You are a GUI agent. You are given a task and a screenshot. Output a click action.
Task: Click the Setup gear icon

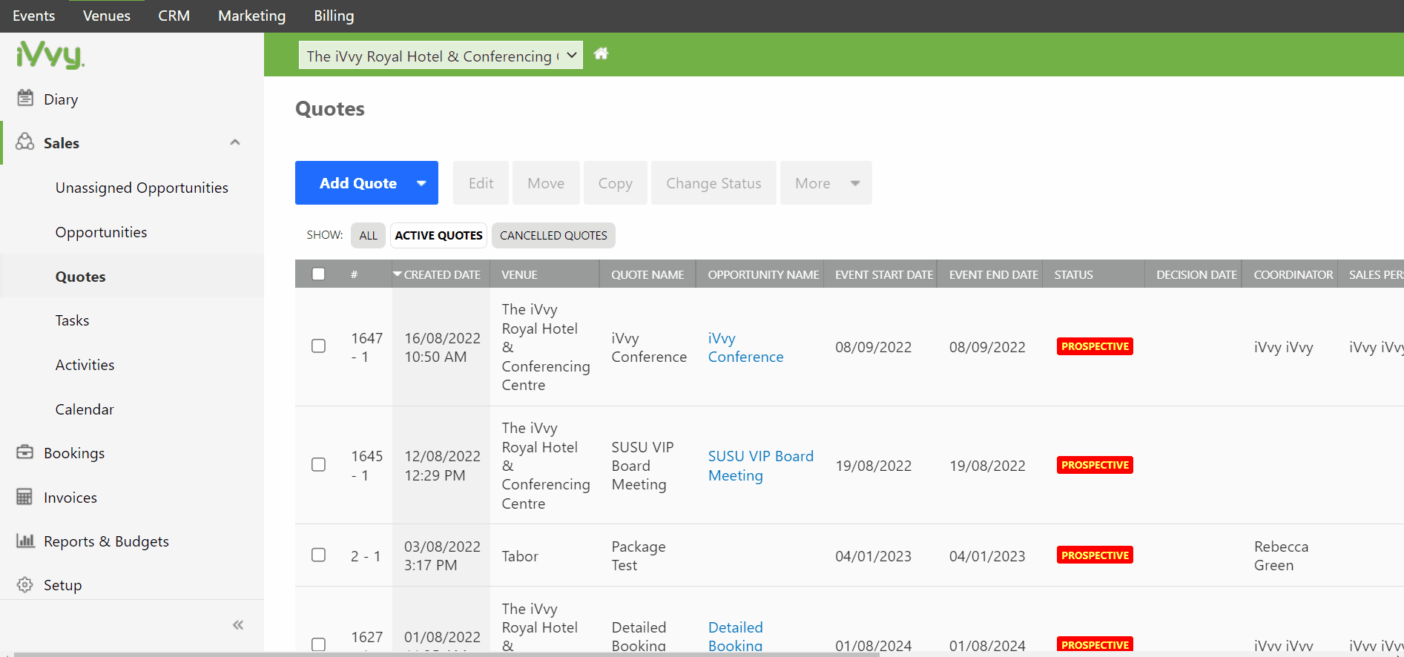(25, 584)
